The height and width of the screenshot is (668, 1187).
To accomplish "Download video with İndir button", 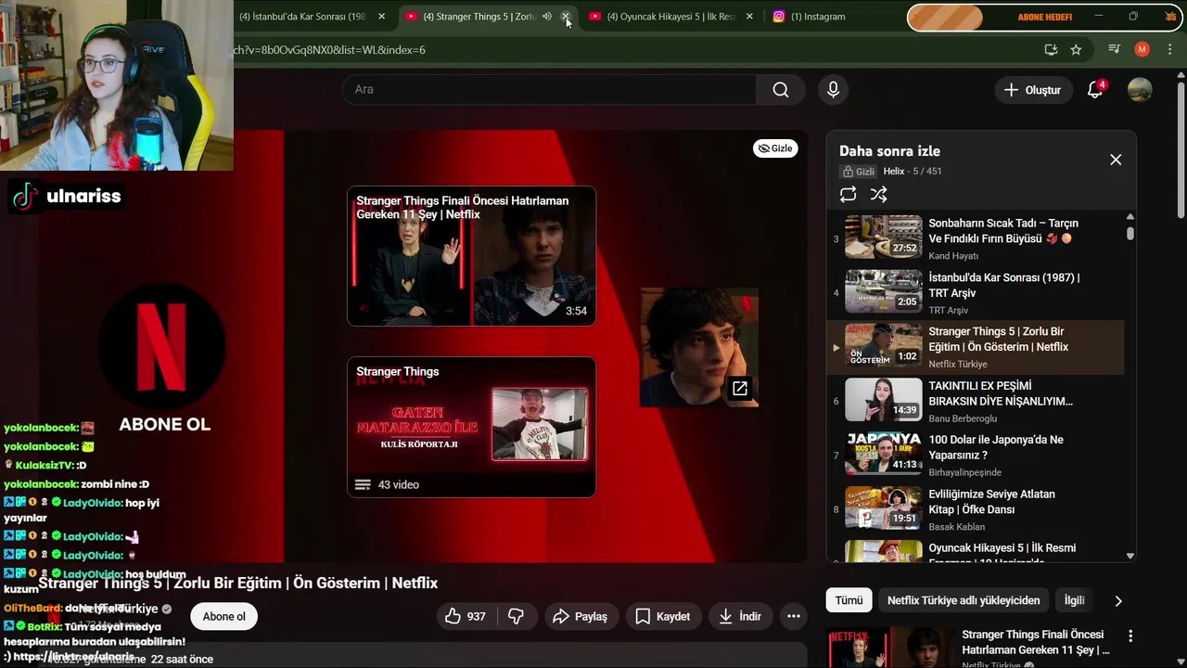I will click(740, 616).
